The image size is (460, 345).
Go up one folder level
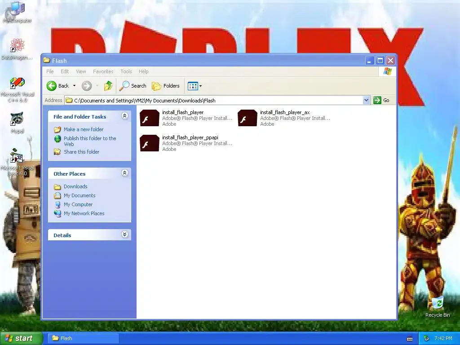click(x=108, y=86)
